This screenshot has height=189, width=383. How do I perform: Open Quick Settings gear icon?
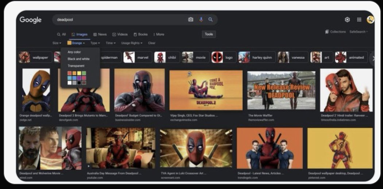click(x=347, y=20)
